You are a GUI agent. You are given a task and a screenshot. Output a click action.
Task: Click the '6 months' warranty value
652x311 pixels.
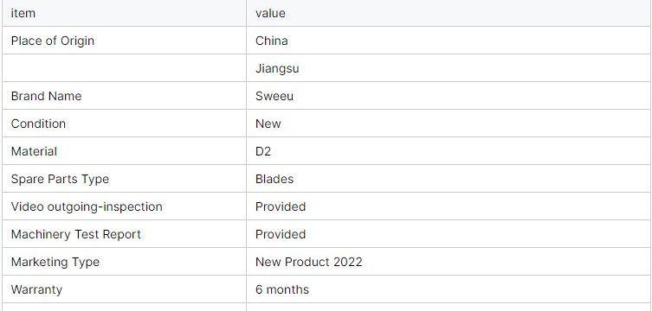pyautogui.click(x=282, y=289)
